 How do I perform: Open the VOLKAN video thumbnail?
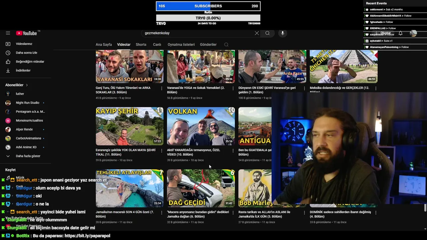click(x=201, y=126)
